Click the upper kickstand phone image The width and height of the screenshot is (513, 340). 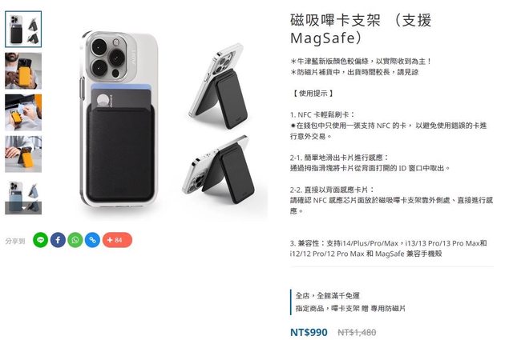pos(219,86)
